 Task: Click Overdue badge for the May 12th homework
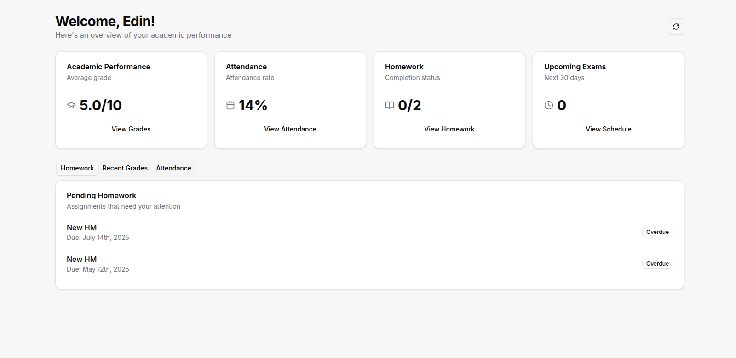(657, 264)
